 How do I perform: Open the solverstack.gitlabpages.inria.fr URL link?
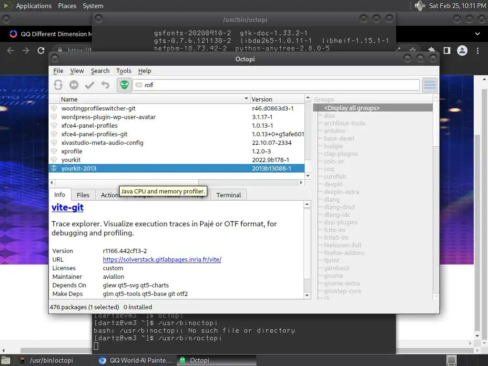[x=162, y=260]
